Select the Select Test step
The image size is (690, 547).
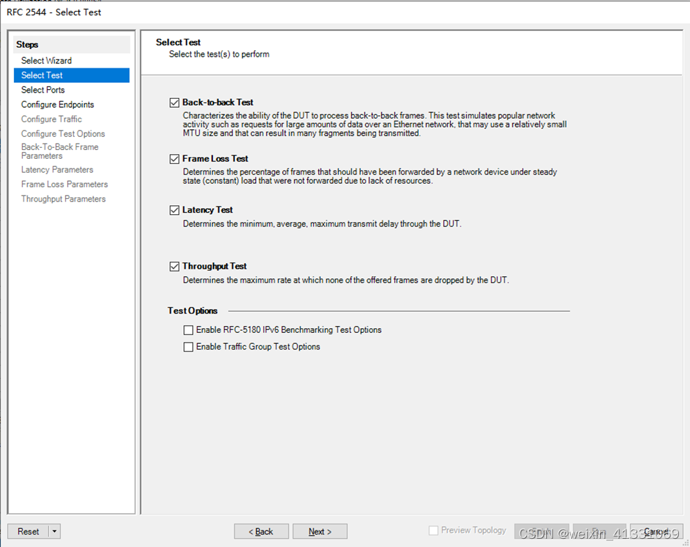tap(72, 75)
